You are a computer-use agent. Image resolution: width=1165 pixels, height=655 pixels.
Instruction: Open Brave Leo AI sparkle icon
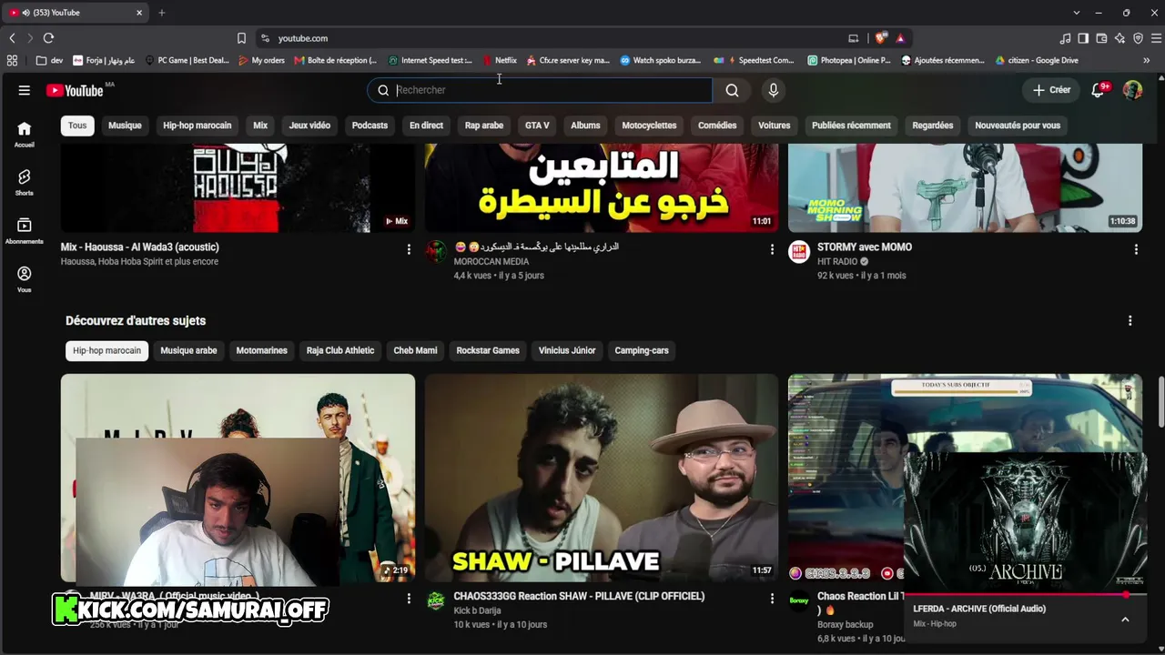point(1119,38)
